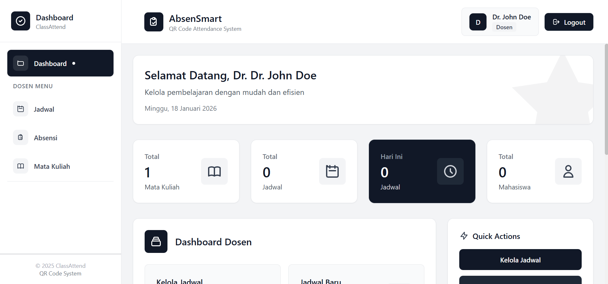The width and height of the screenshot is (608, 284).
Task: Click the page vertical scrollbar
Action: click(x=606, y=99)
